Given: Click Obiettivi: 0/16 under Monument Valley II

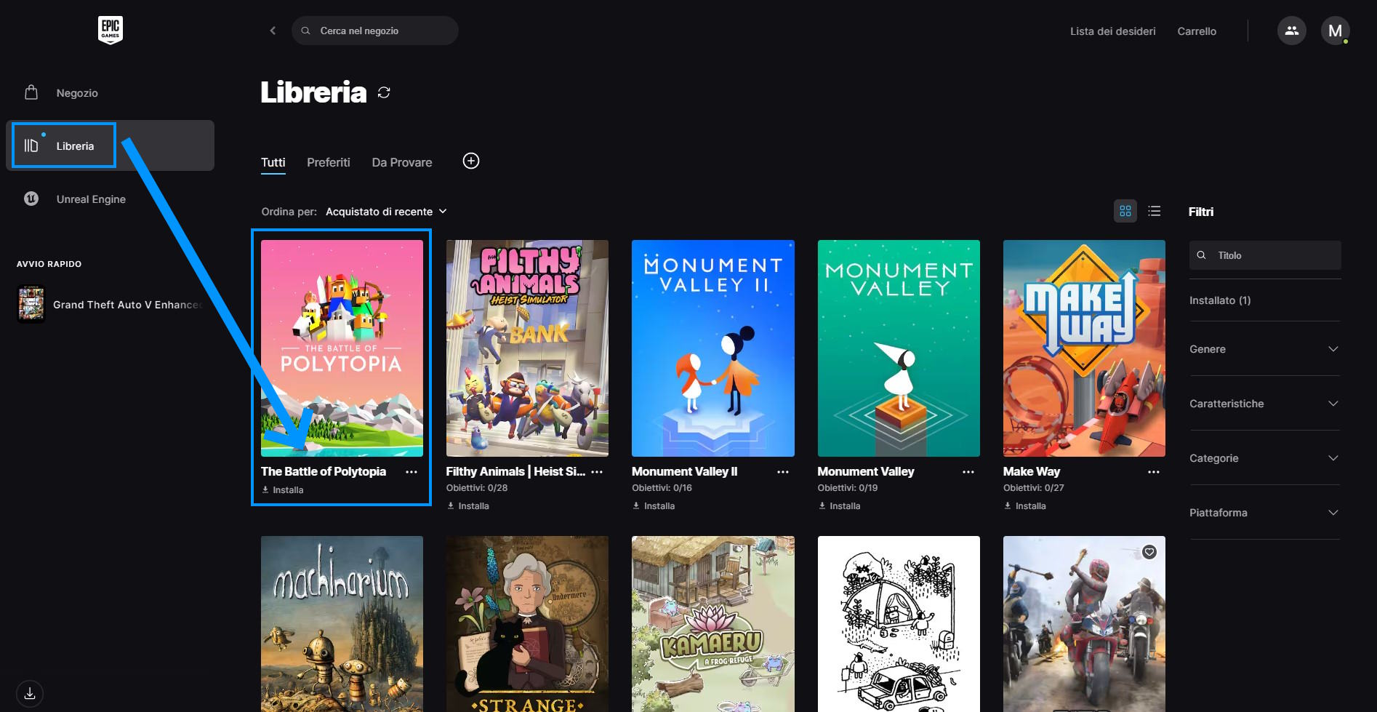Looking at the screenshot, I should (662, 488).
